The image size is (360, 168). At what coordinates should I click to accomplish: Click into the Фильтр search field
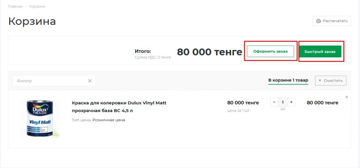point(49,81)
